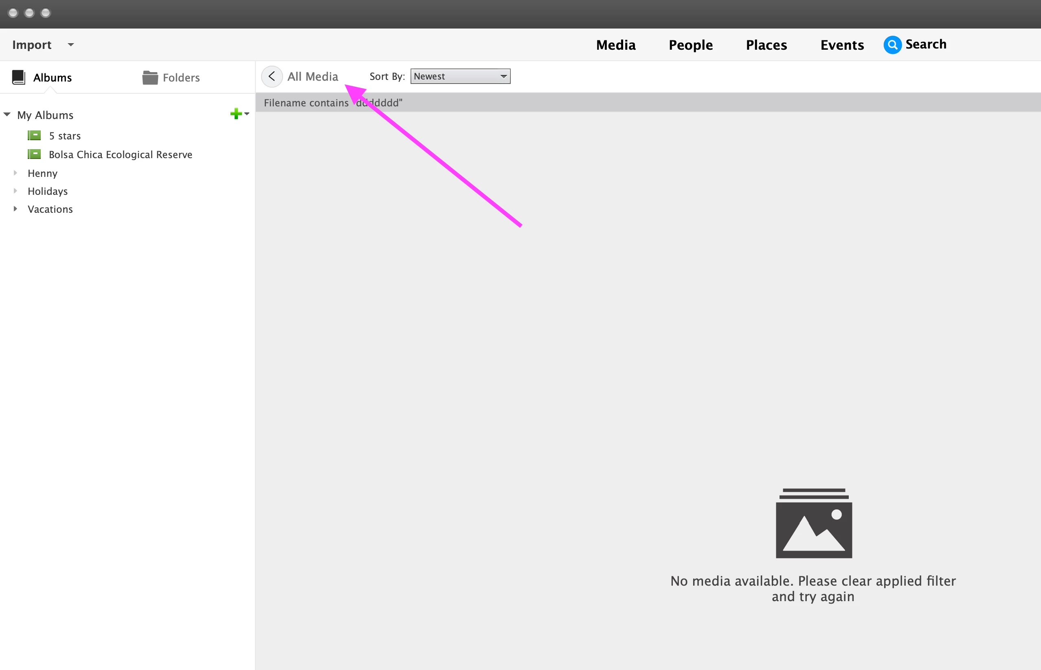The image size is (1041, 670).
Task: Select the Bolsa Chica Ecological Reserve album
Action: [x=121, y=154]
